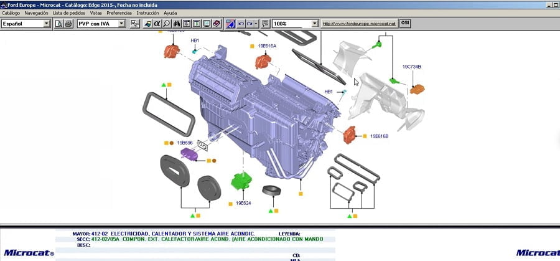
Task: Open the Vistas menu
Action: (96, 13)
